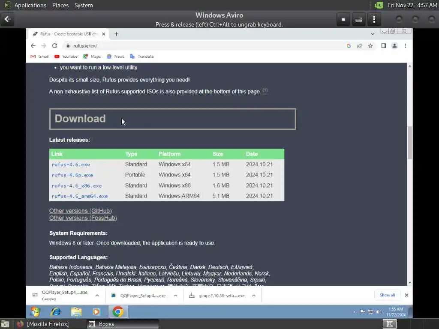Open the Boxes three-dot menu
Image resolution: width=439 pixels, height=329 pixels.
click(x=374, y=19)
